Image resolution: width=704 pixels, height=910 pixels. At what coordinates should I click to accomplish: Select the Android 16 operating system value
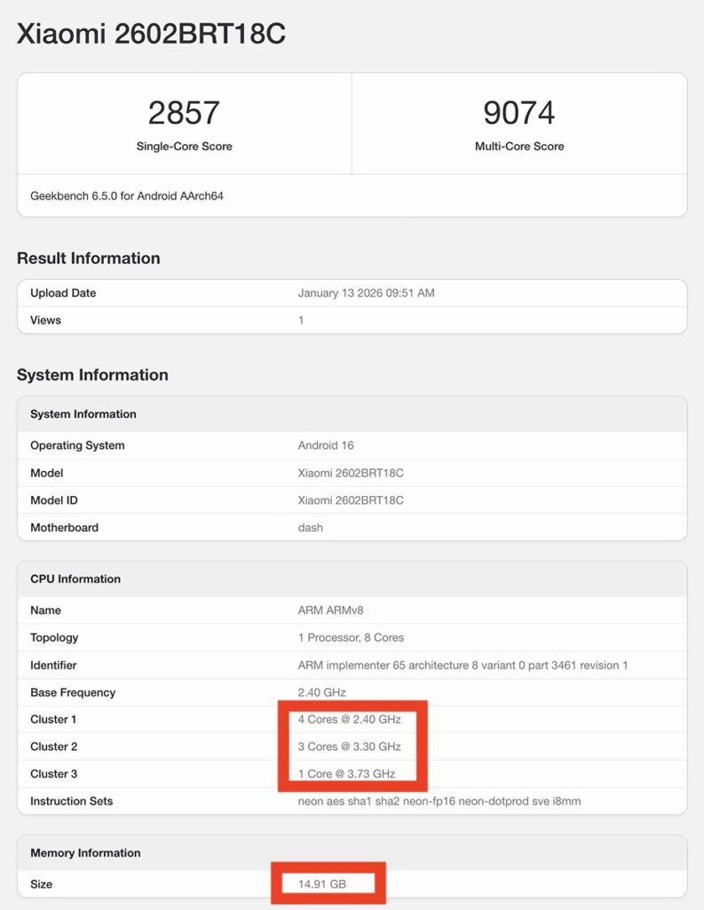[326, 445]
